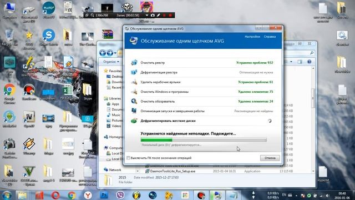Open the Windows Start button
This screenshot has width=355, height=200.
tap(7, 195)
